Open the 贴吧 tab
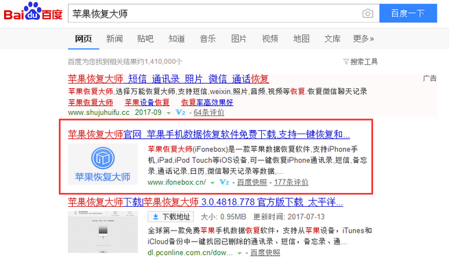The width and height of the screenshot is (449, 267). [145, 38]
